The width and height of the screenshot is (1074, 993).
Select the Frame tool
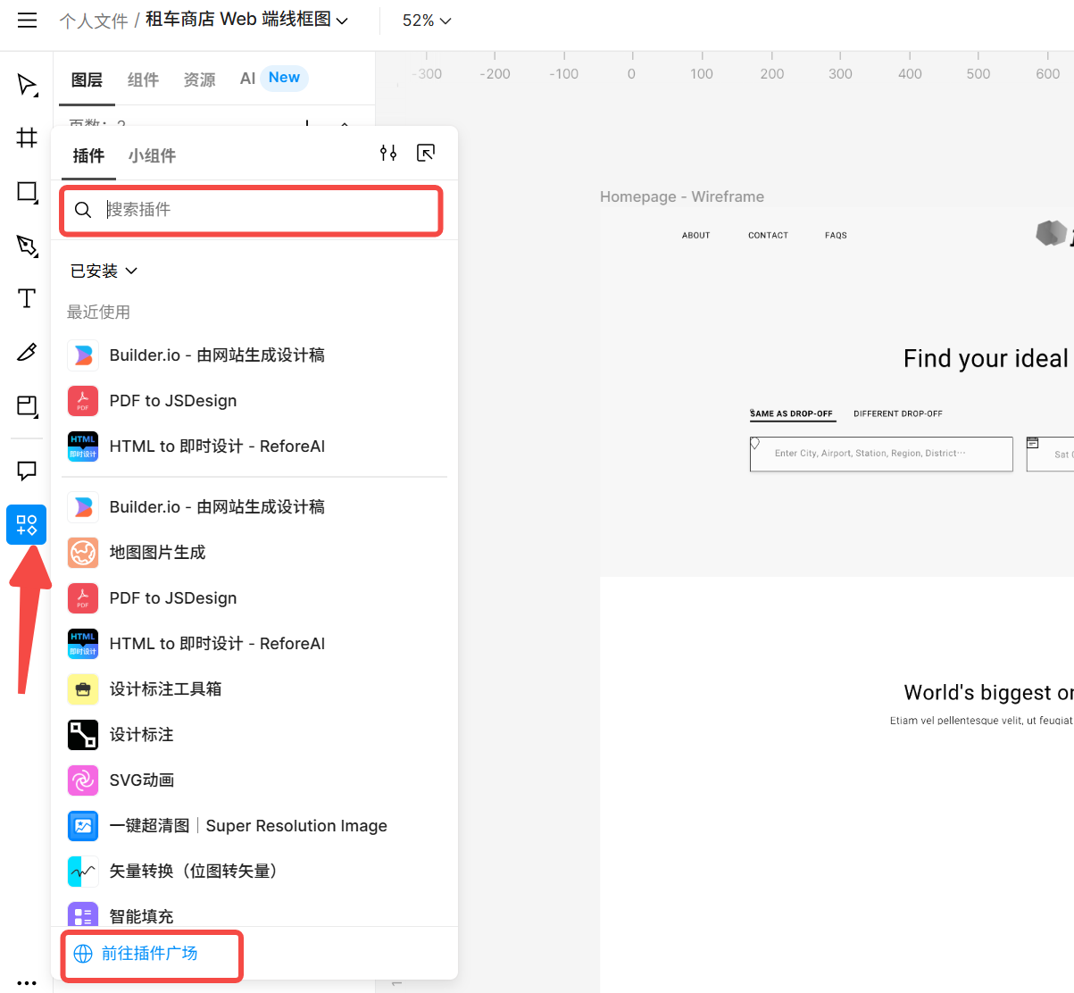click(x=26, y=138)
